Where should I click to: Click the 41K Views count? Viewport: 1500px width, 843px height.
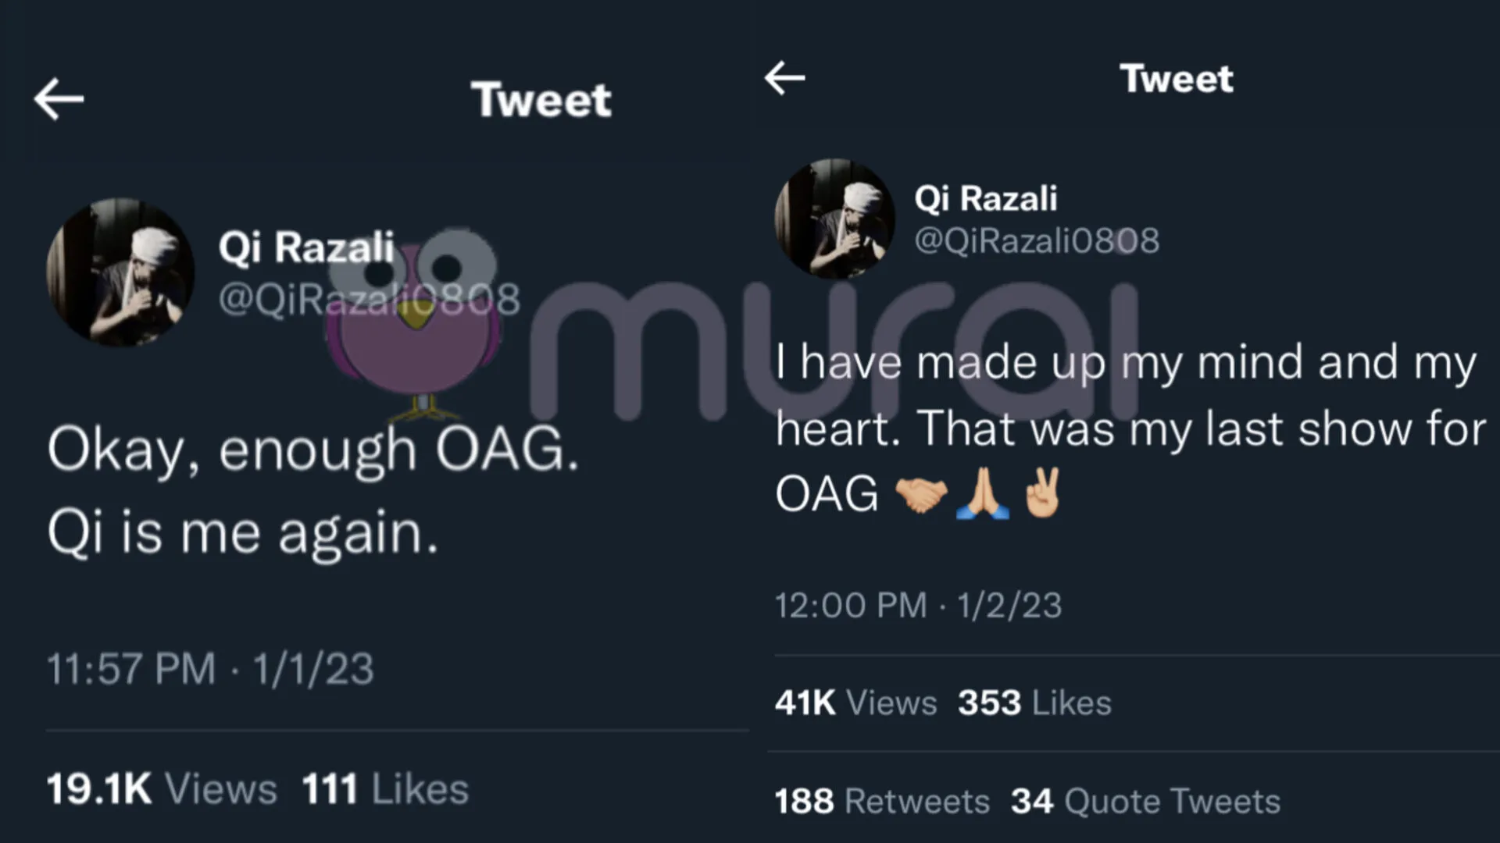point(855,702)
